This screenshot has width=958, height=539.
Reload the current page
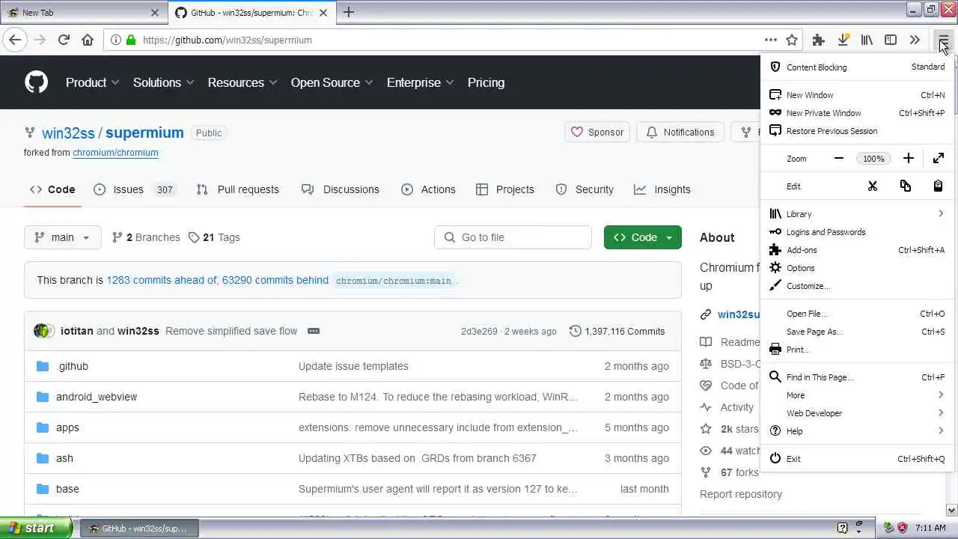(x=64, y=40)
